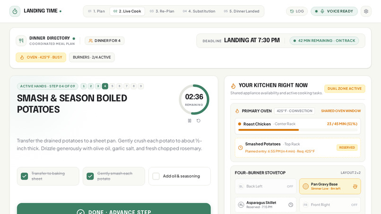Click the FR burner circle icon
Screen dimensions: 381x214
coord(305,205)
